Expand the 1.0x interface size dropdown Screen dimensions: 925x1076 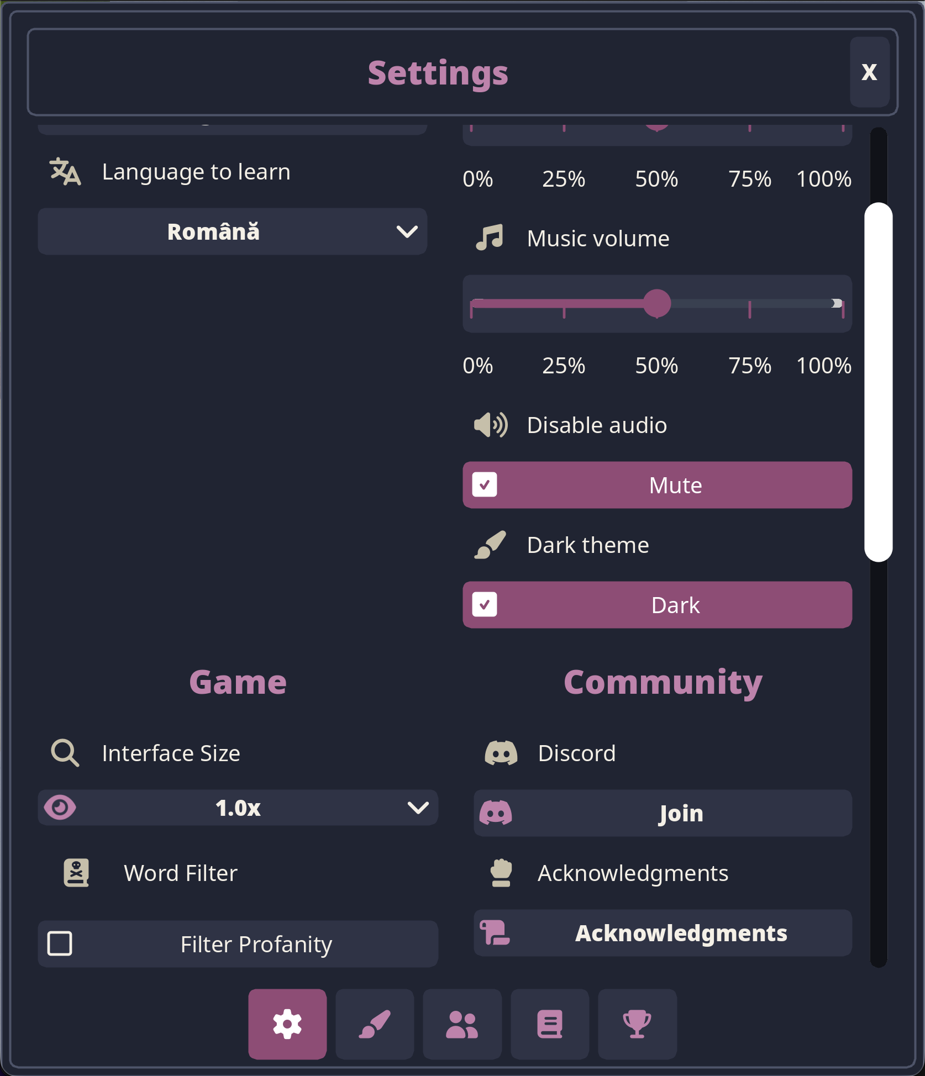point(238,808)
